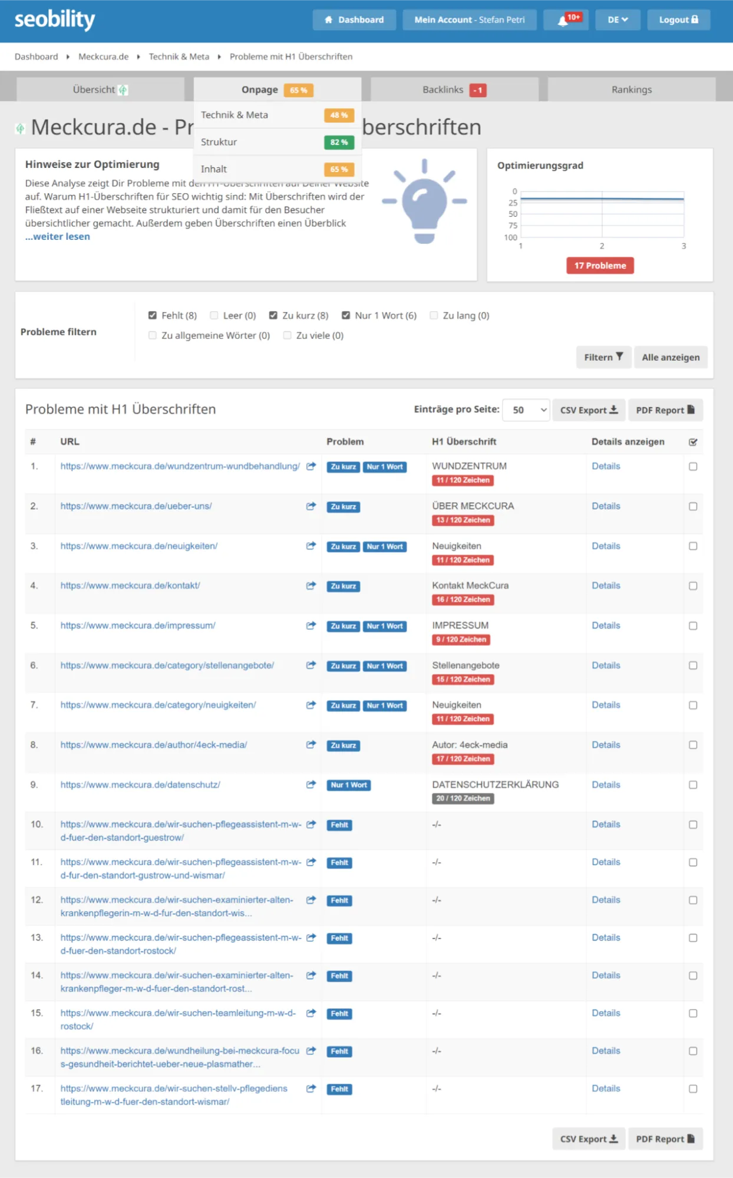Open external link icon for category/stellenangebote URL
The height and width of the screenshot is (1178, 733).
point(311,665)
